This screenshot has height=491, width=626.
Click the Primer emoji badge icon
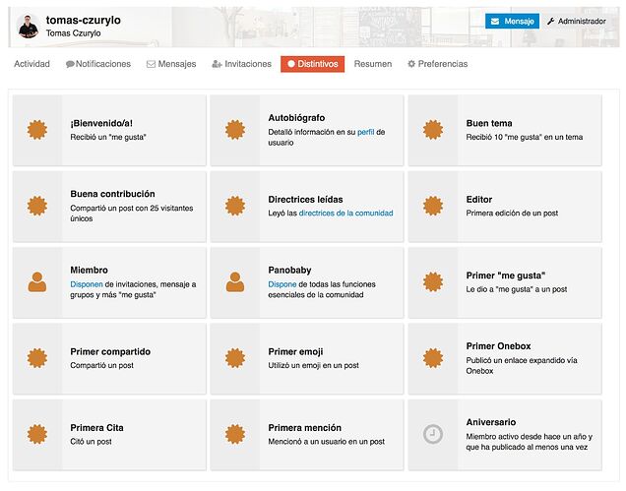235,358
